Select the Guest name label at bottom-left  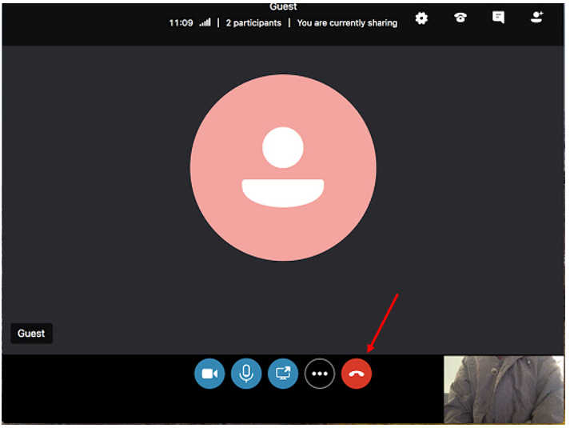point(32,334)
